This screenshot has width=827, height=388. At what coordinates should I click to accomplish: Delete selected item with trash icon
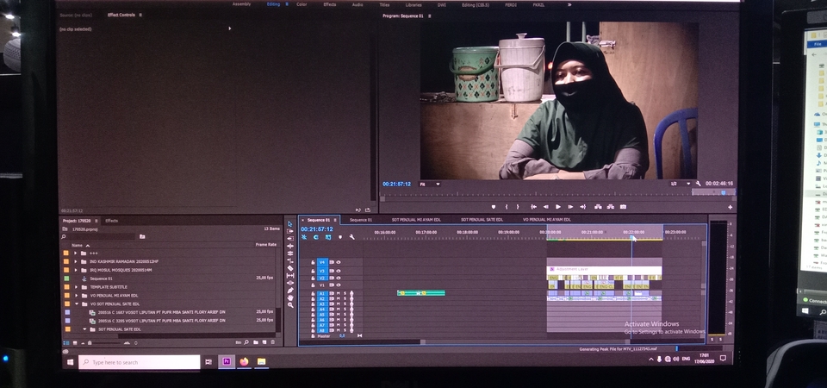tap(273, 342)
